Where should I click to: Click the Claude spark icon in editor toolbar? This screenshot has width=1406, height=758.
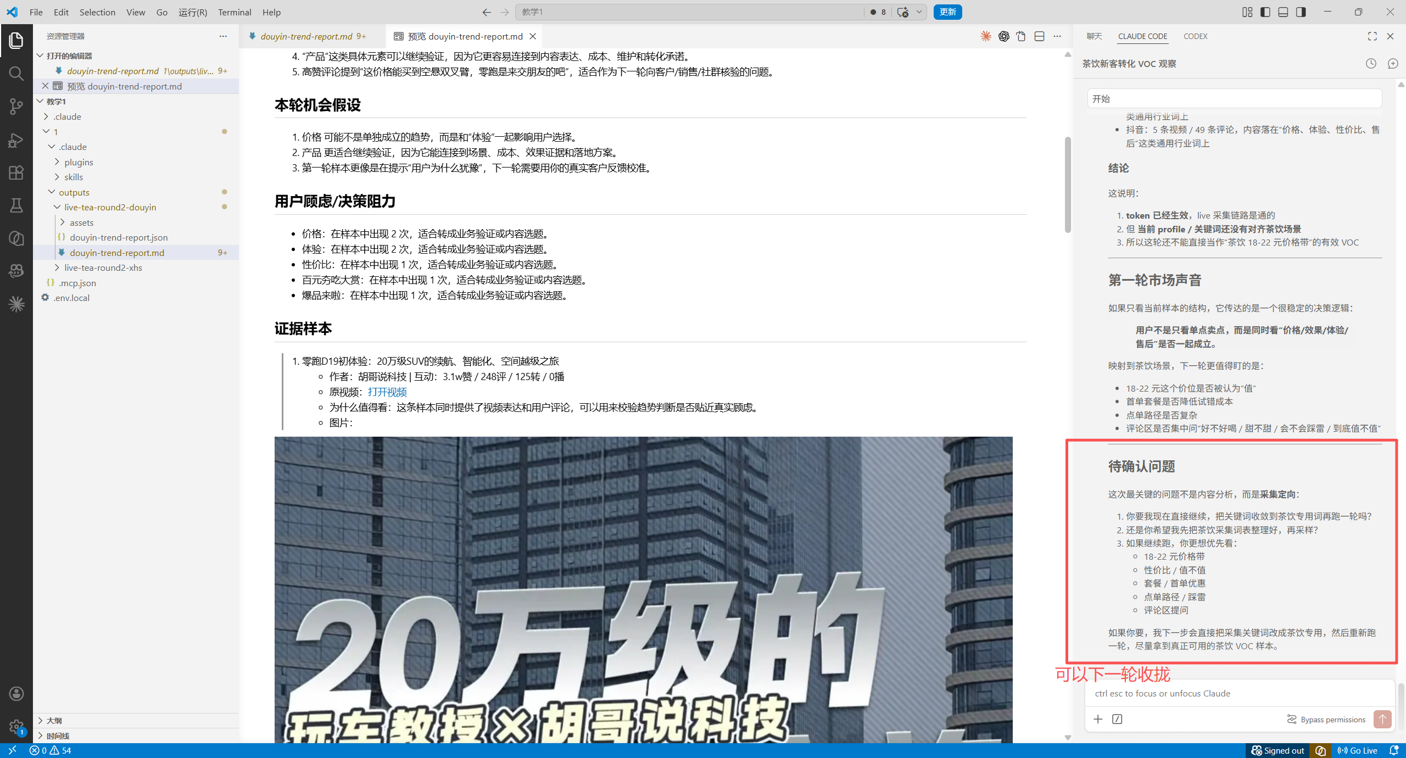(x=986, y=36)
